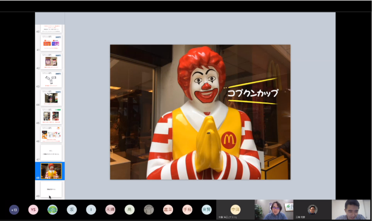Click the main Ronald McDonald slide image

[x=200, y=112]
